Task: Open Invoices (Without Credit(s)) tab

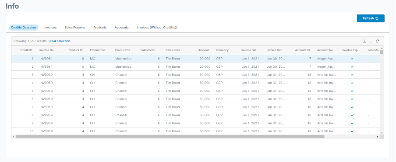Action: (157, 28)
